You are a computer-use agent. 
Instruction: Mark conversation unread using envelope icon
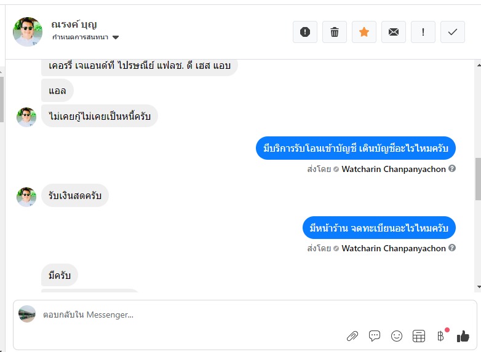[x=394, y=32]
